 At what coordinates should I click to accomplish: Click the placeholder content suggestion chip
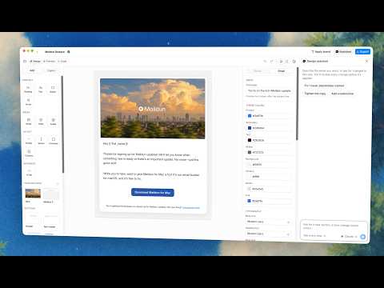(x=324, y=86)
